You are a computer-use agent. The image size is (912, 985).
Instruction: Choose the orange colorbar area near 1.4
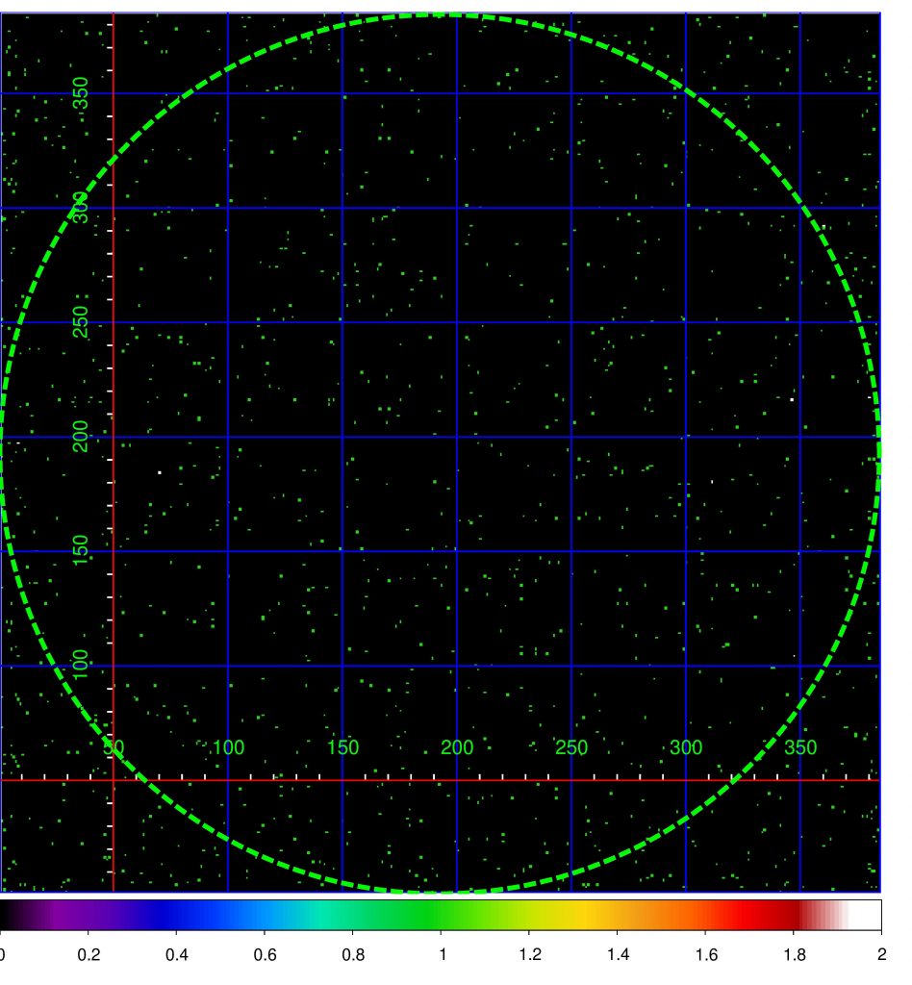[618, 915]
